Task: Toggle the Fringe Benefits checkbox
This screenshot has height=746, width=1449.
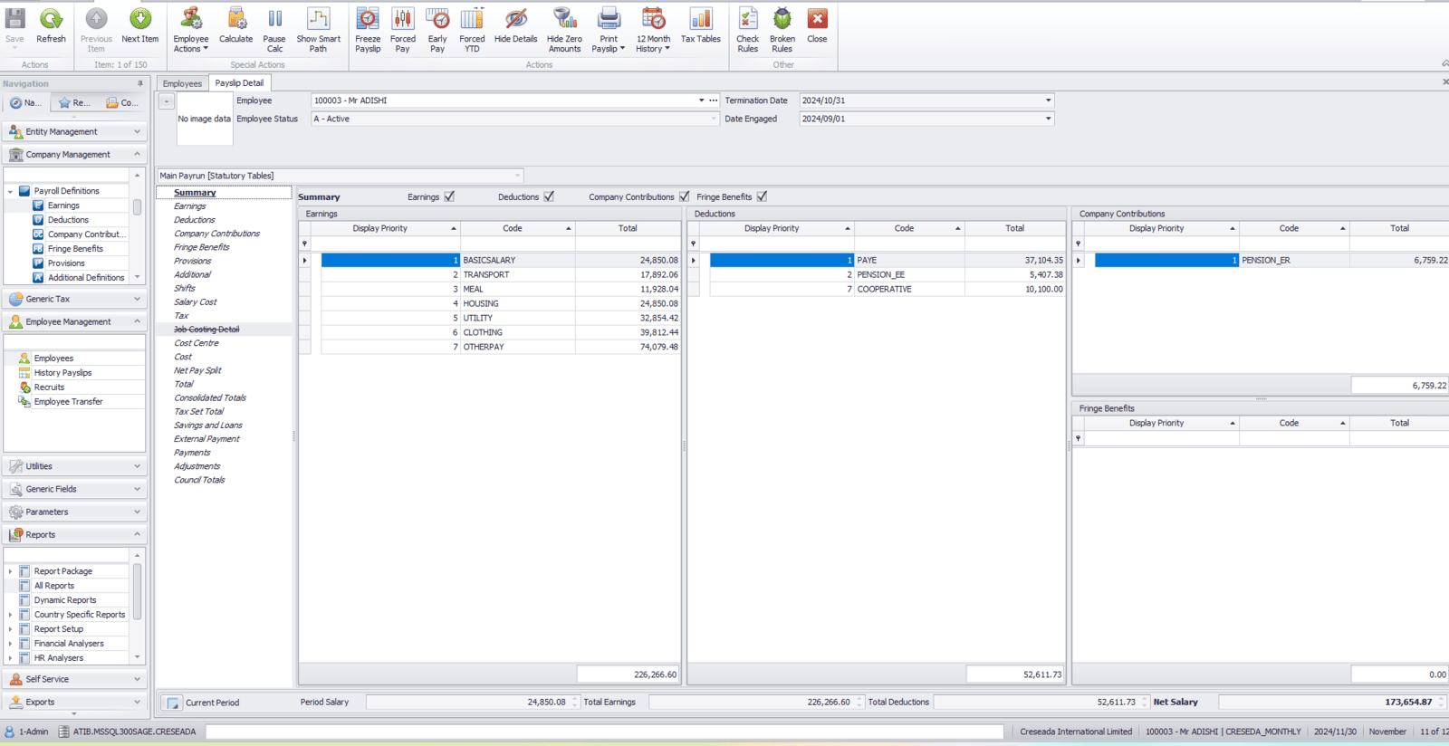Action: 762,196
